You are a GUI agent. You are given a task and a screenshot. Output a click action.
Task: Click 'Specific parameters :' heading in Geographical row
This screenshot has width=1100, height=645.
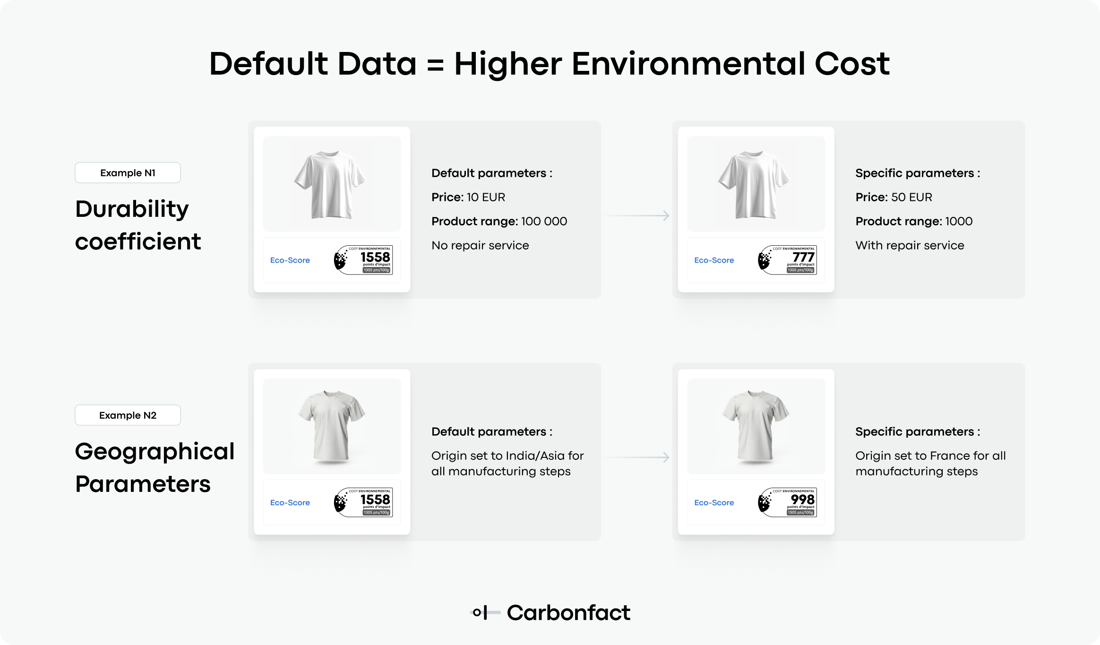coord(918,431)
